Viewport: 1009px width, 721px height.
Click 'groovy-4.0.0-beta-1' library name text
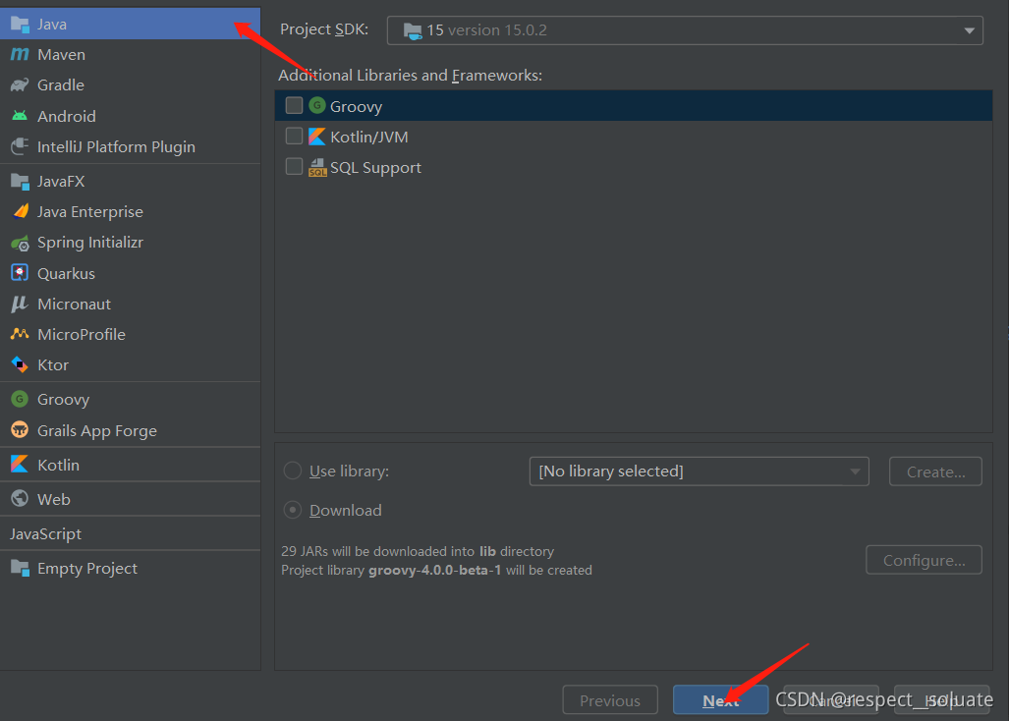434,570
